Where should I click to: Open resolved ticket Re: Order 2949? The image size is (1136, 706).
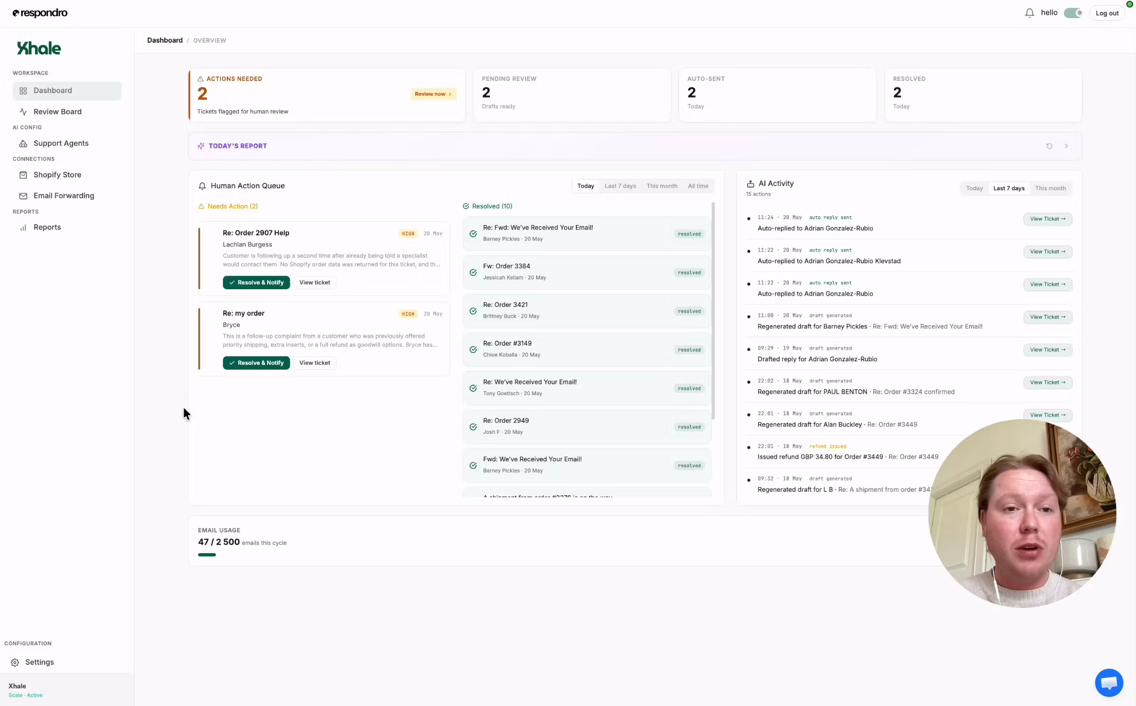tap(586, 427)
